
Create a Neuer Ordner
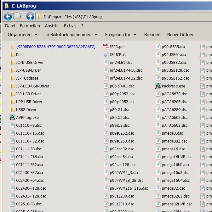[x=180, y=35]
